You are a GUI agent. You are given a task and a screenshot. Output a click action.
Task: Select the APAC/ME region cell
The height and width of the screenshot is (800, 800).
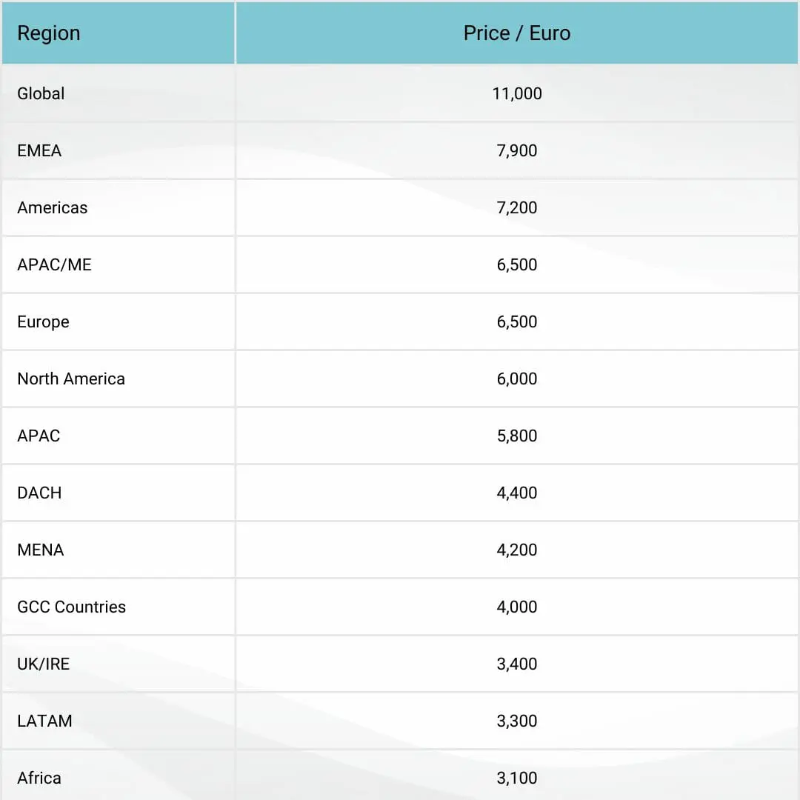[55, 264]
